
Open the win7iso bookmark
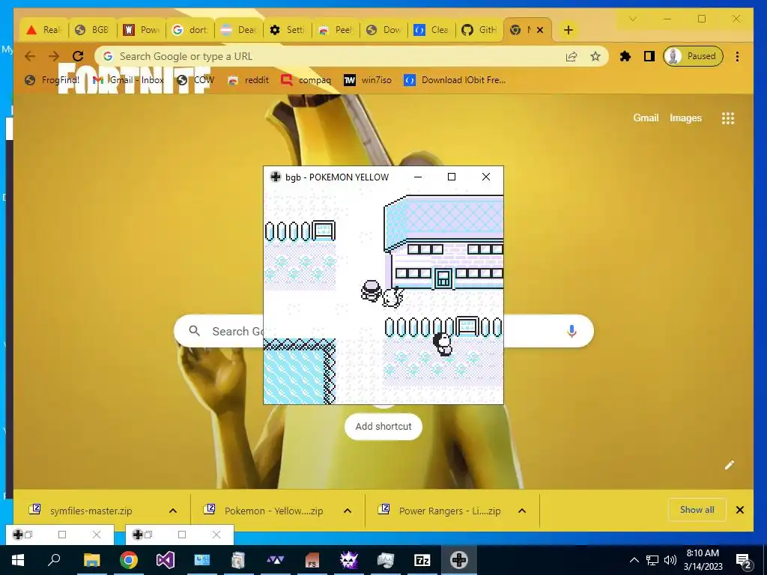pyautogui.click(x=367, y=80)
